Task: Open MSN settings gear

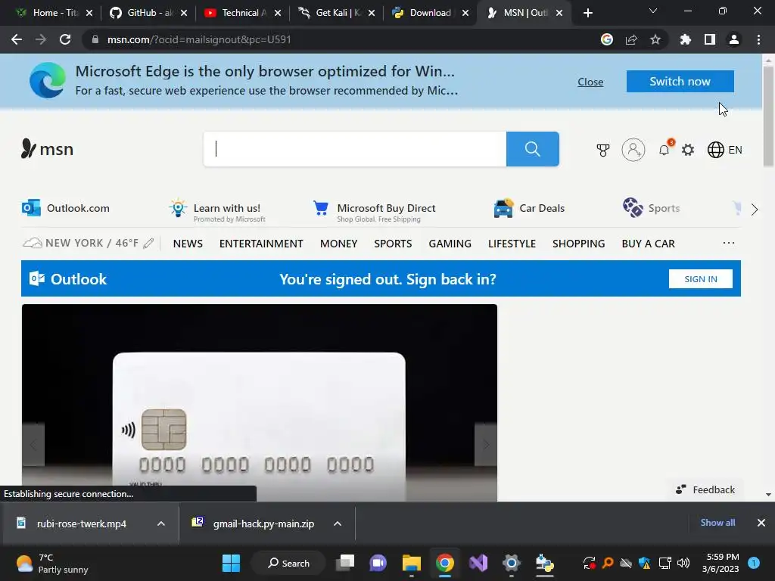Action: pos(688,150)
